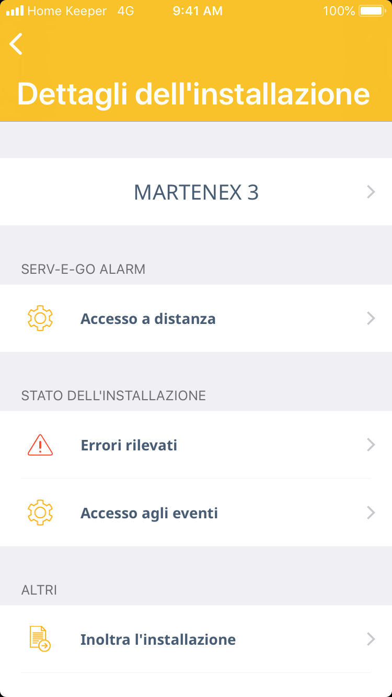Click the chevron next to Inoltra l'installazione

371,639
